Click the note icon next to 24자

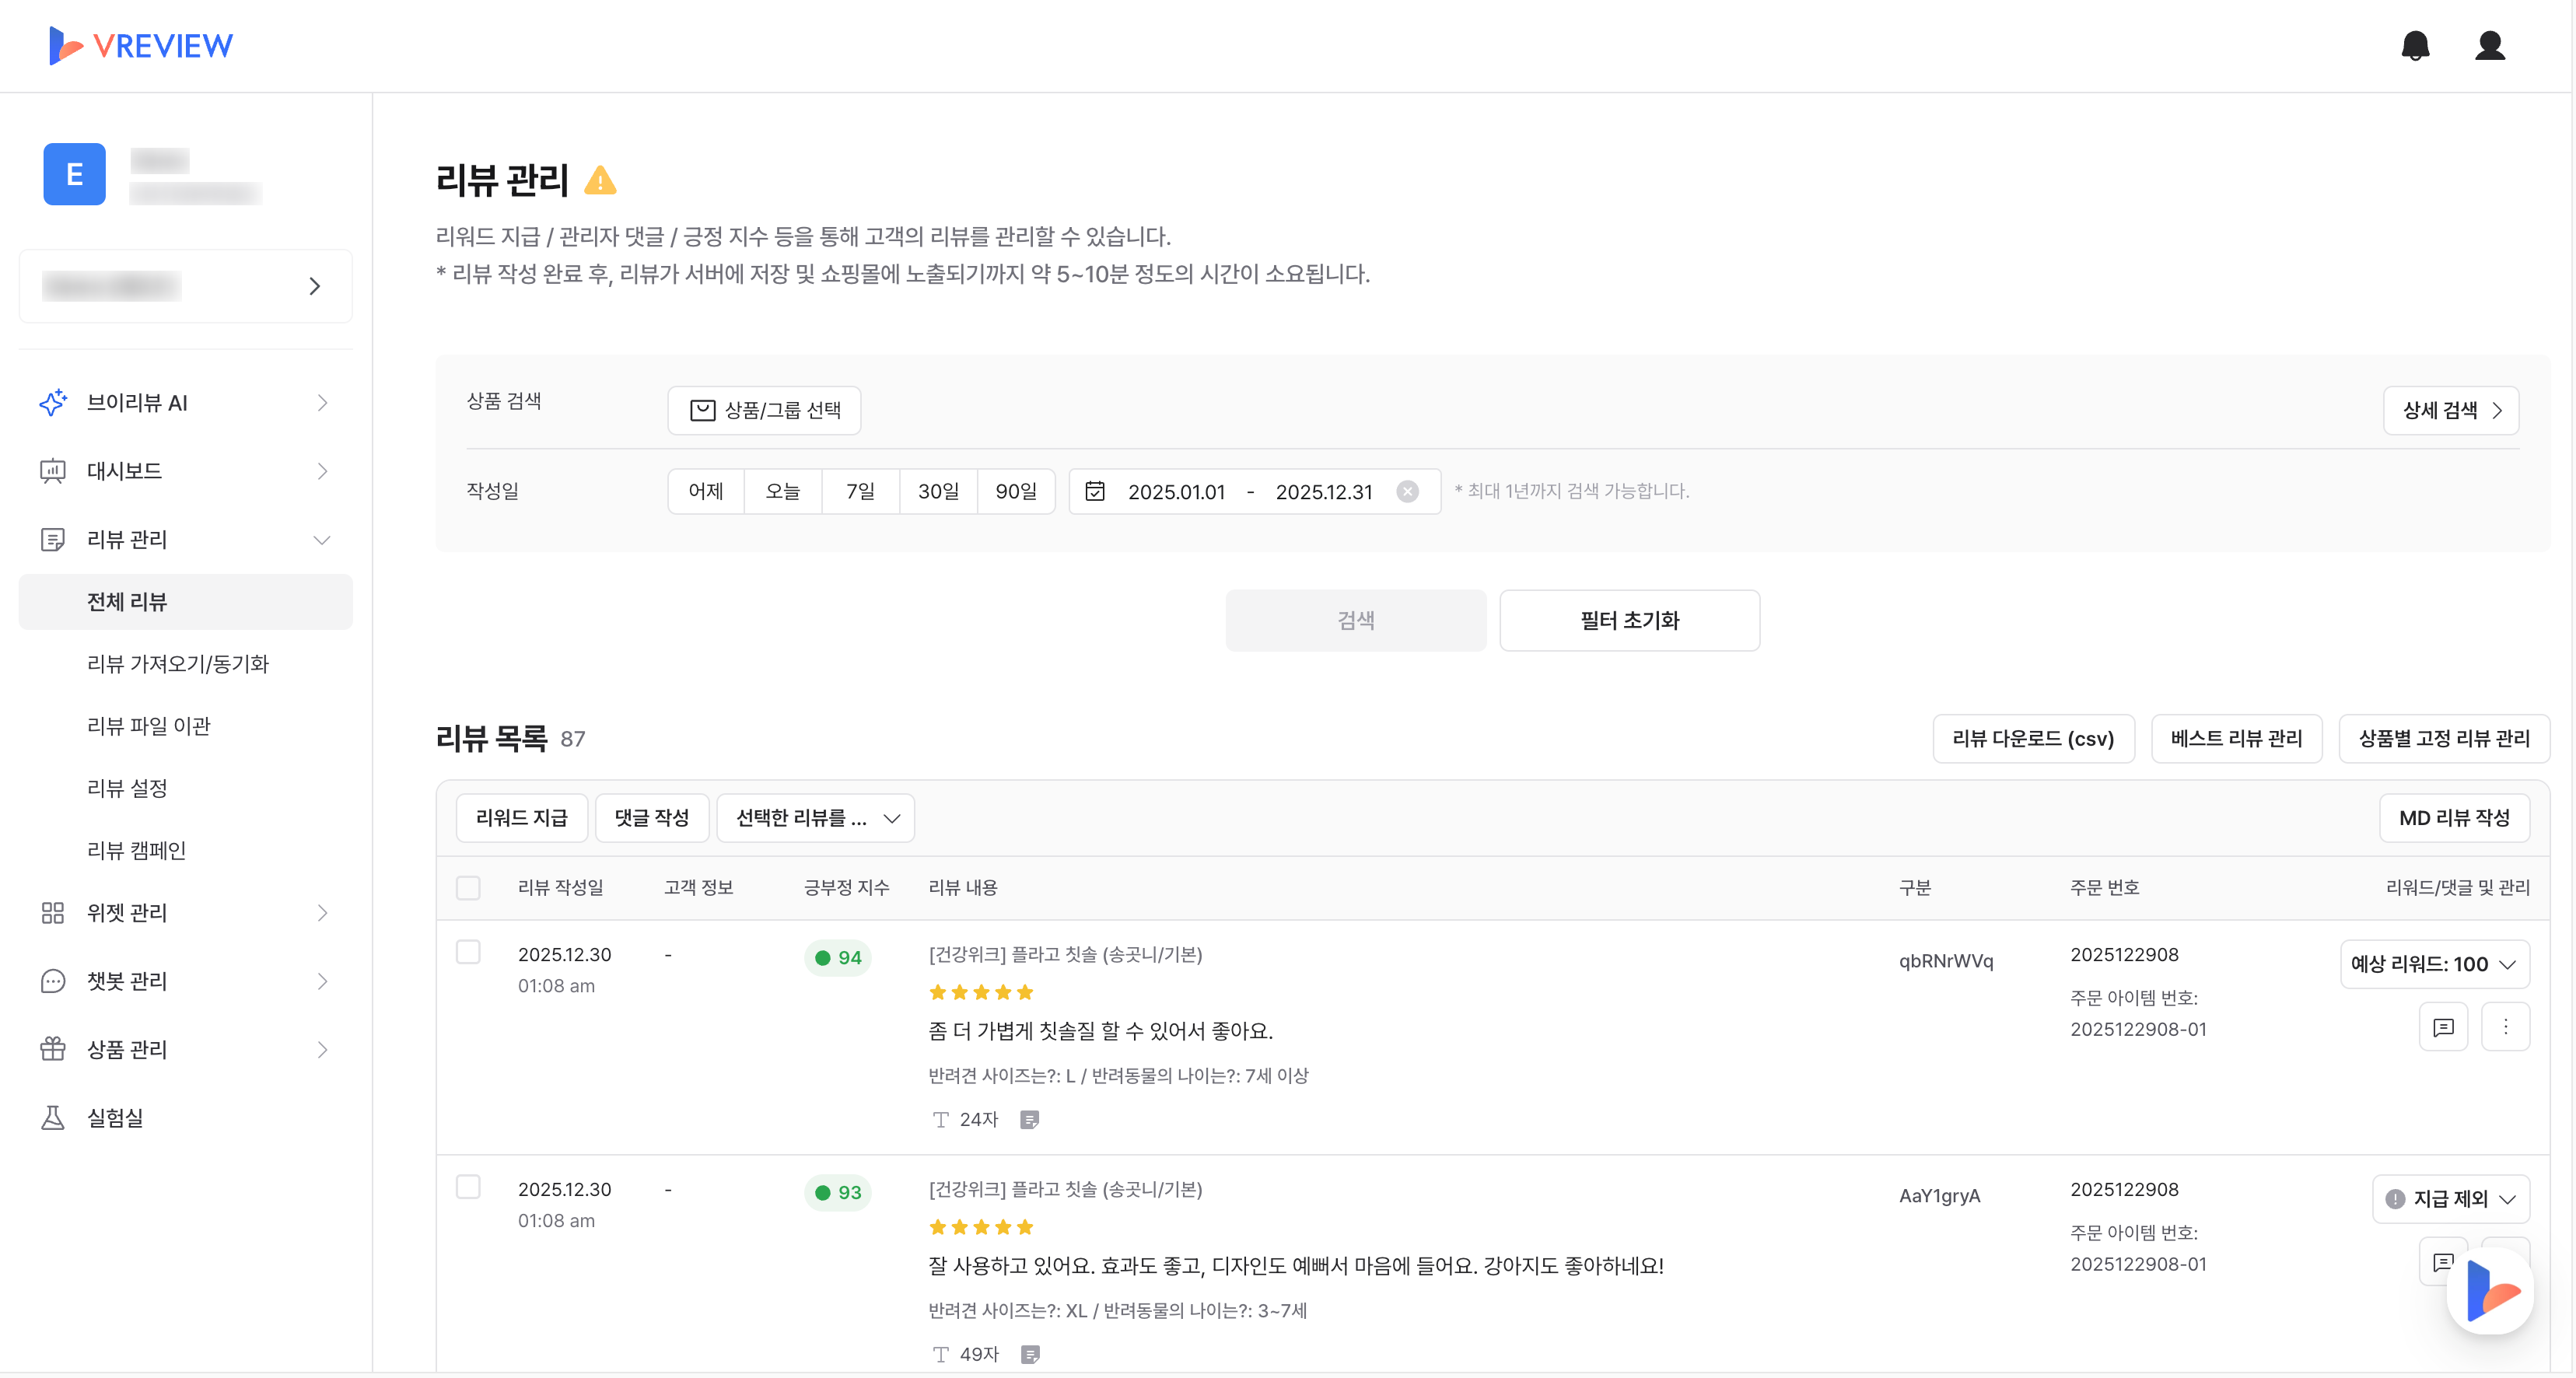[1029, 1120]
